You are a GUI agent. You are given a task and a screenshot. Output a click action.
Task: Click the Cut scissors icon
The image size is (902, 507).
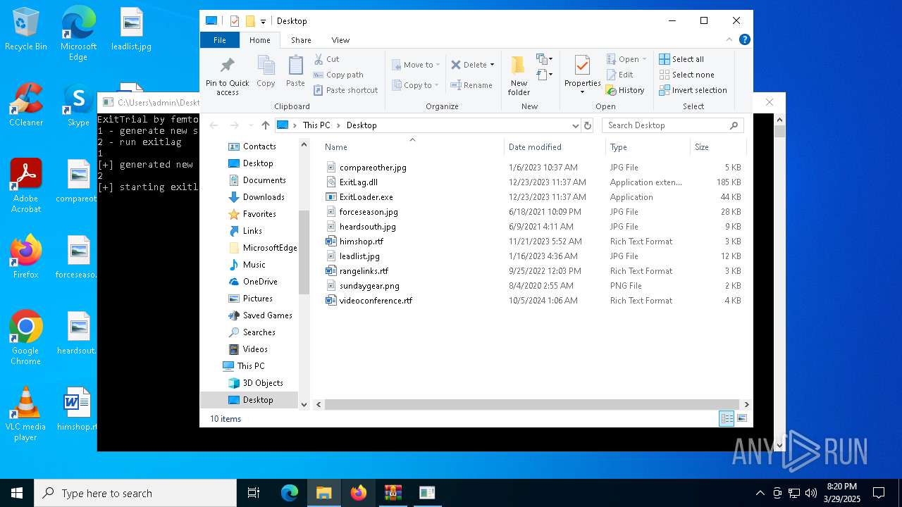(x=319, y=59)
